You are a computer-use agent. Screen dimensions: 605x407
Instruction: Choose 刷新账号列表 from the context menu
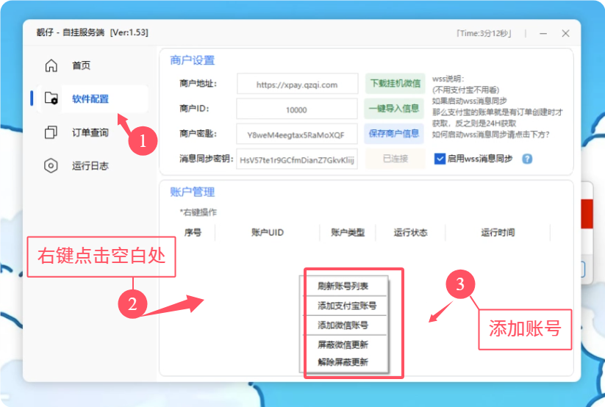343,286
